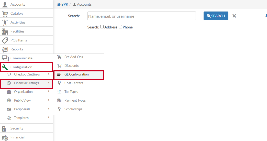
Task: Click the name, email, or username field
Action: 141,16
